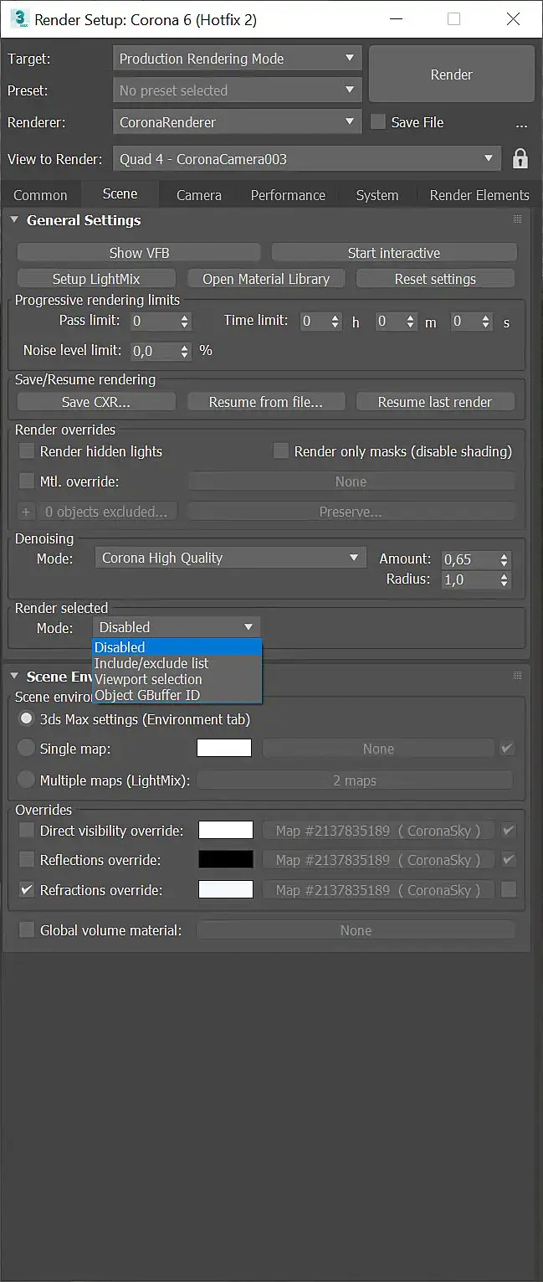Choose Object GBuffer ID option
Screen dimensions: 543x1282
click(x=177, y=695)
